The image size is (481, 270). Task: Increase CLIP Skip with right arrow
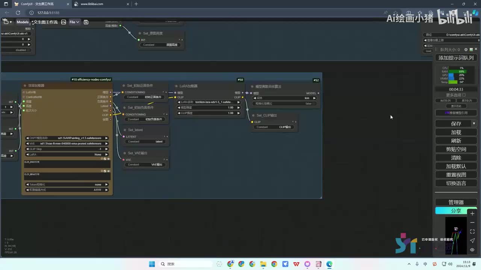click(106, 149)
